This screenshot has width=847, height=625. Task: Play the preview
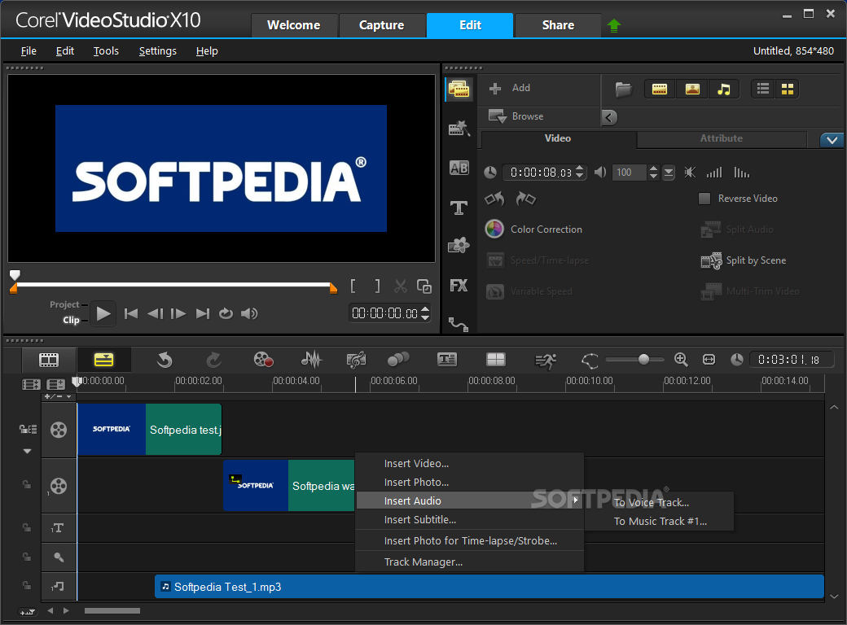pos(103,313)
